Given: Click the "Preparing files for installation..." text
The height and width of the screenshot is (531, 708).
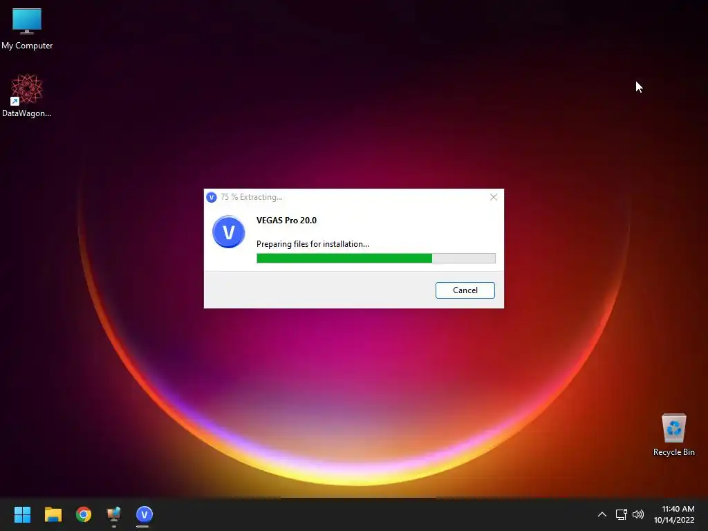Looking at the screenshot, I should pyautogui.click(x=313, y=244).
